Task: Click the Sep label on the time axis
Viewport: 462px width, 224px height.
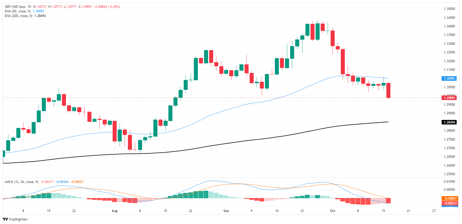Action: pos(226,211)
